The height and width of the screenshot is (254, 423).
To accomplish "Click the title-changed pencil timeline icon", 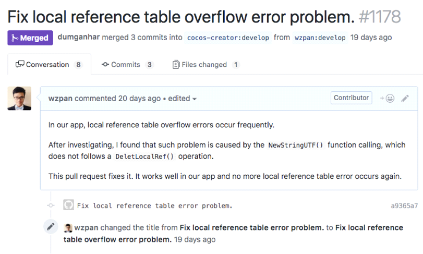I will coord(51,226).
